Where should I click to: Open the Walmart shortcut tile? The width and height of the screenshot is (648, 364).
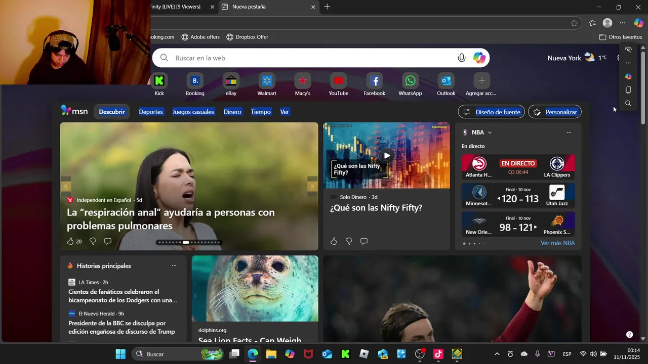[x=267, y=84]
